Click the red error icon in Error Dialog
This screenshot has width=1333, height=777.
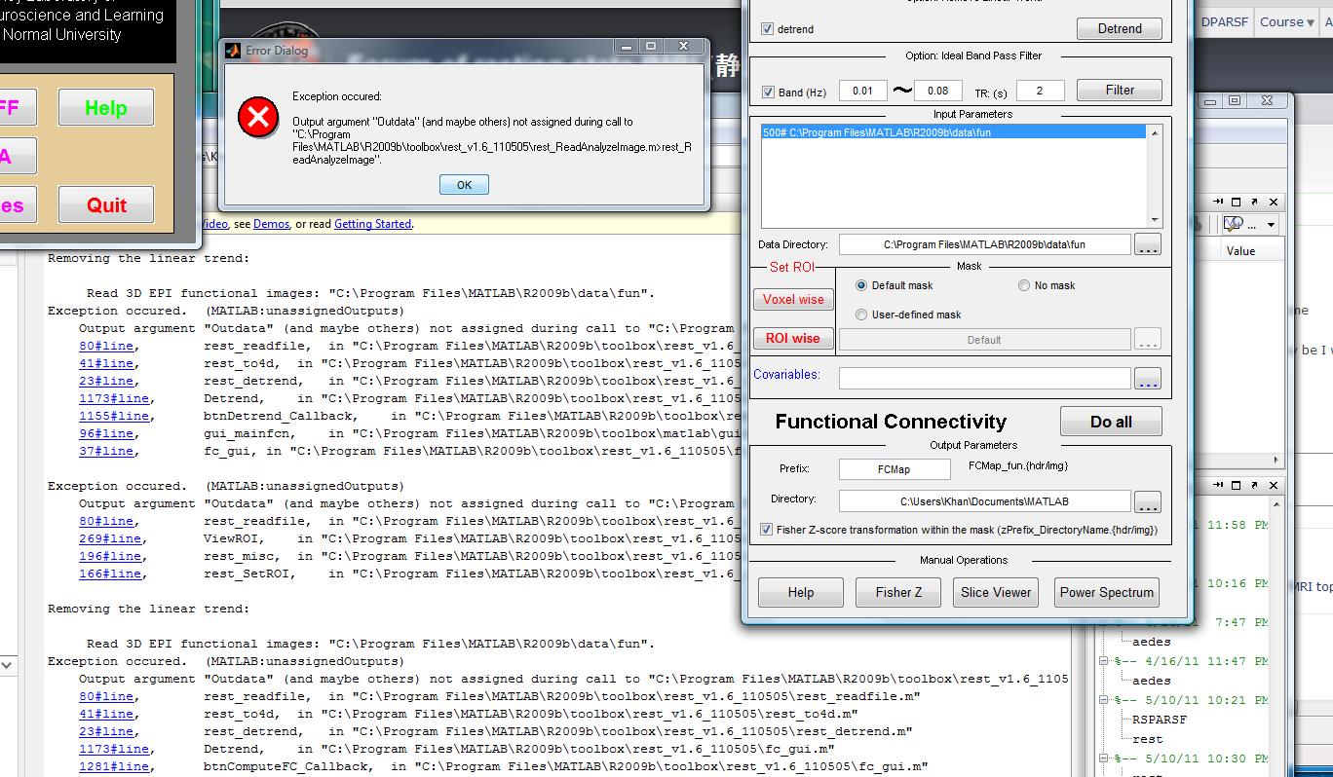pyautogui.click(x=258, y=118)
